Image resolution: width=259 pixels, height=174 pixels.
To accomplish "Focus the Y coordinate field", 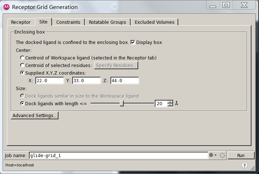I will click(86, 80).
